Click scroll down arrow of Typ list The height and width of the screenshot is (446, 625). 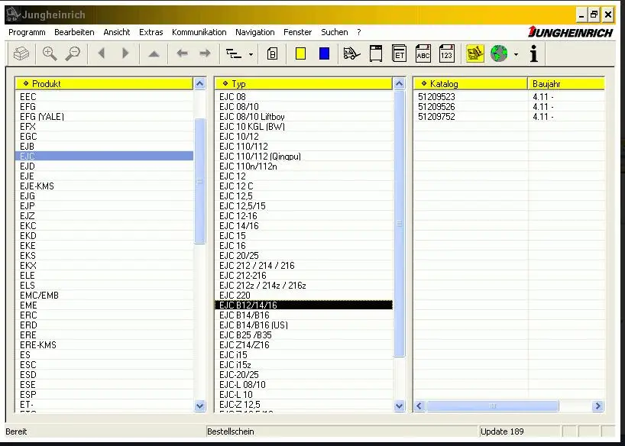(x=399, y=406)
